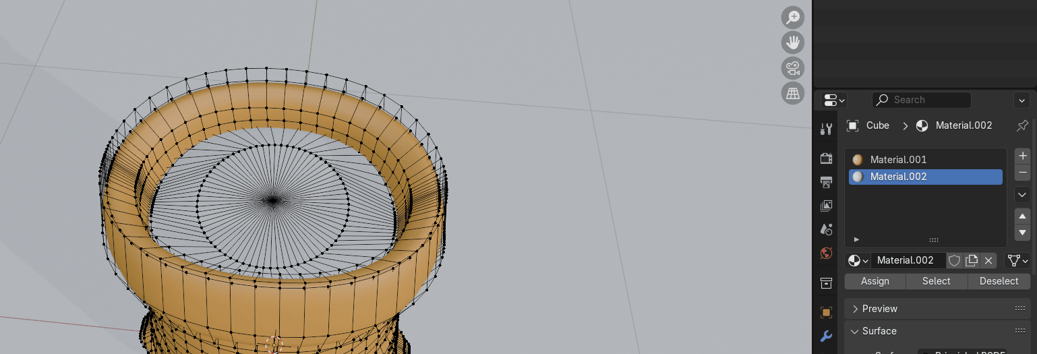Click the Deselect button

tap(999, 281)
